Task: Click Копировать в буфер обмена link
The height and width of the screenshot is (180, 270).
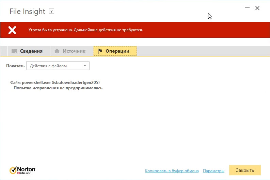Action: tap(172, 171)
